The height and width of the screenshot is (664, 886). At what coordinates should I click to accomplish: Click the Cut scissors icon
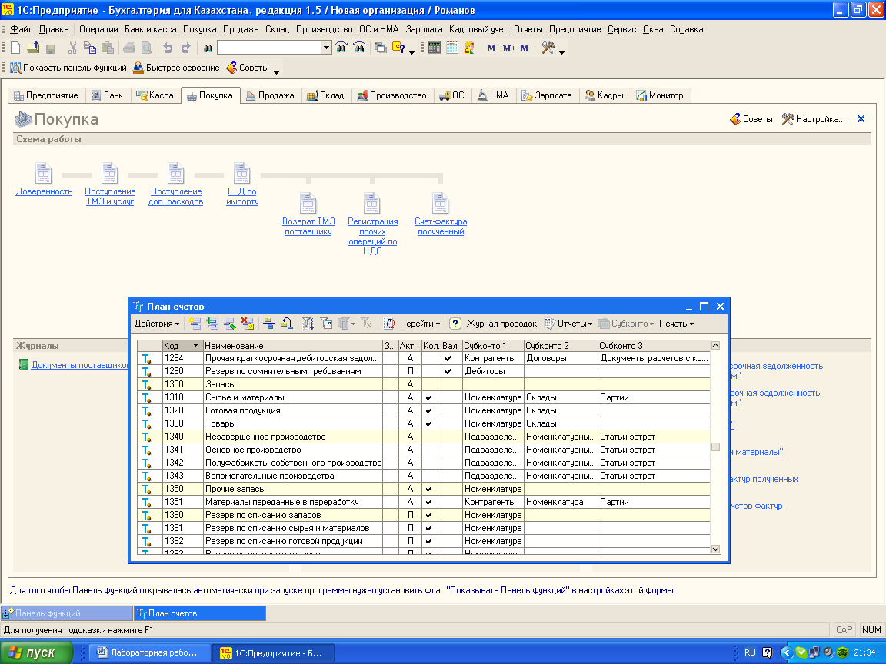point(72,48)
